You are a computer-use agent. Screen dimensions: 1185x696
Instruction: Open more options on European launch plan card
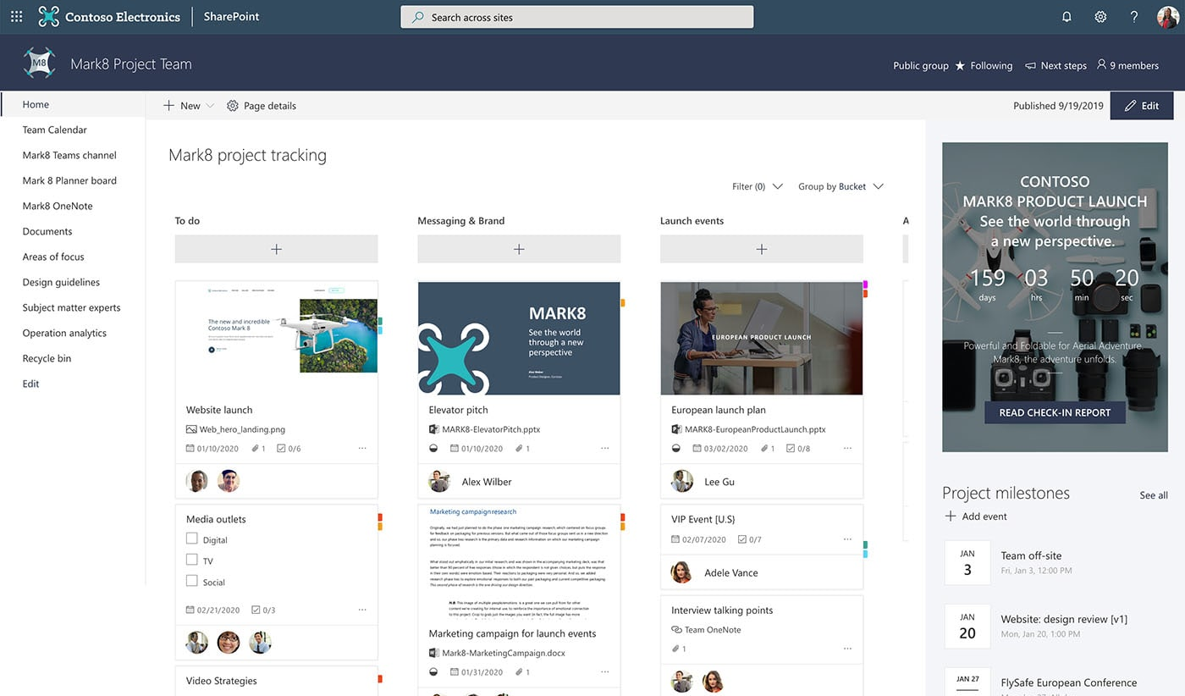(848, 448)
